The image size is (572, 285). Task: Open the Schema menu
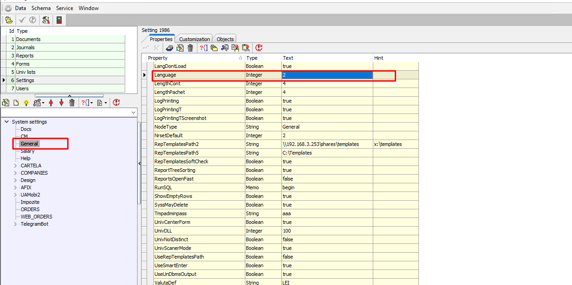pos(41,8)
